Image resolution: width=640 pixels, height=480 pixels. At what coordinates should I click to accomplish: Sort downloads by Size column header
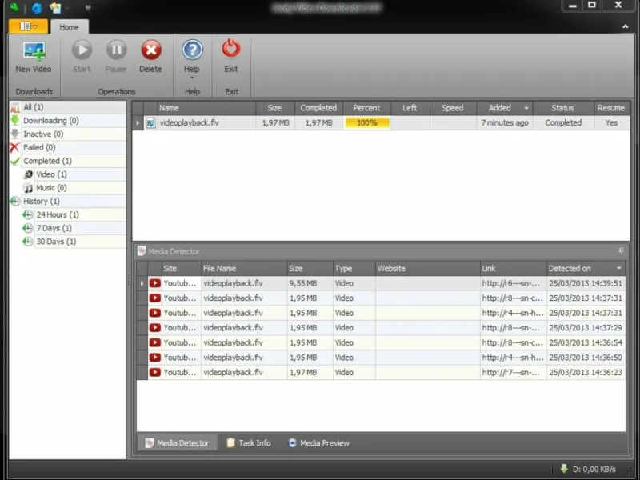(x=274, y=108)
